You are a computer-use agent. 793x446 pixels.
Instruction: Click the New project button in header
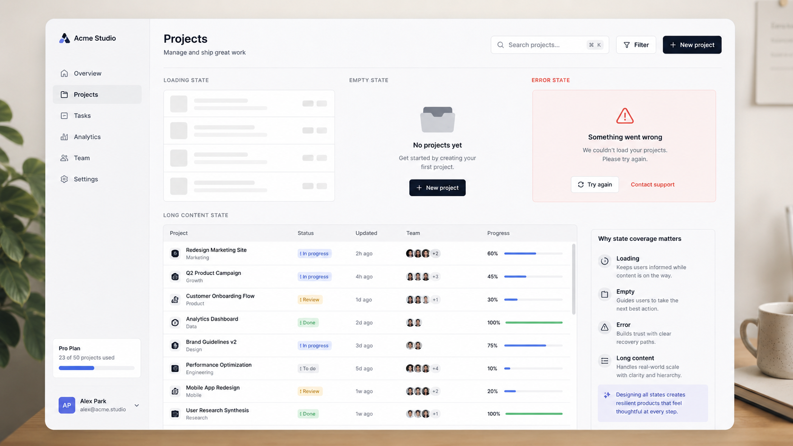click(692, 45)
